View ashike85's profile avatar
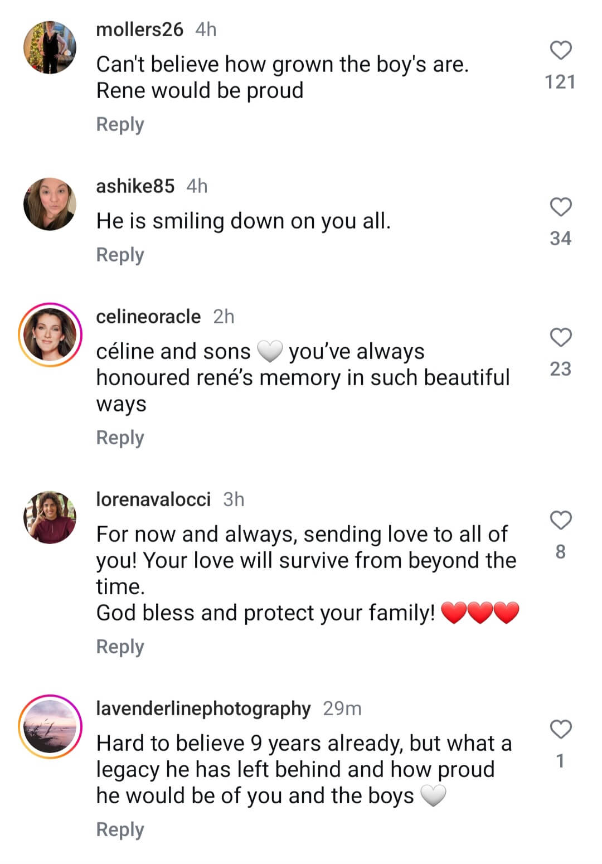 50,204
